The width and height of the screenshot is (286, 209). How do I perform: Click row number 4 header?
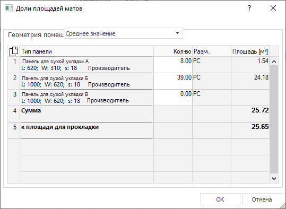13,114
